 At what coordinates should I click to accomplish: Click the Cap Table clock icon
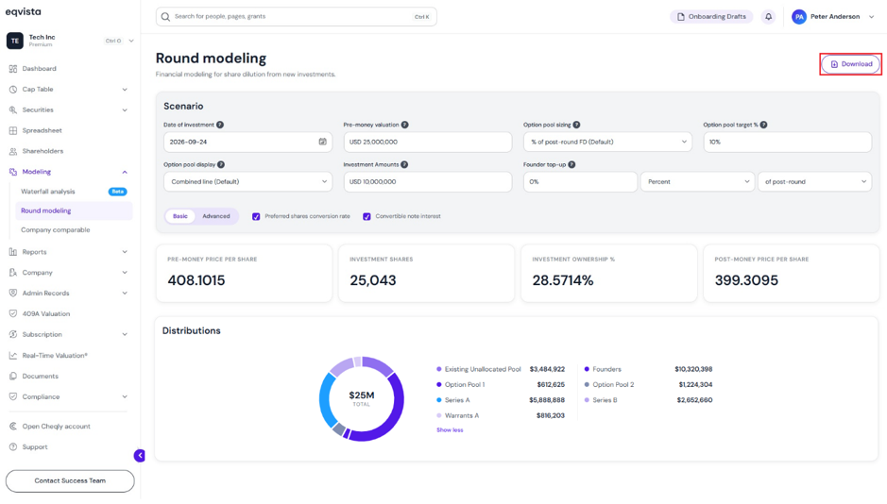pyautogui.click(x=13, y=90)
